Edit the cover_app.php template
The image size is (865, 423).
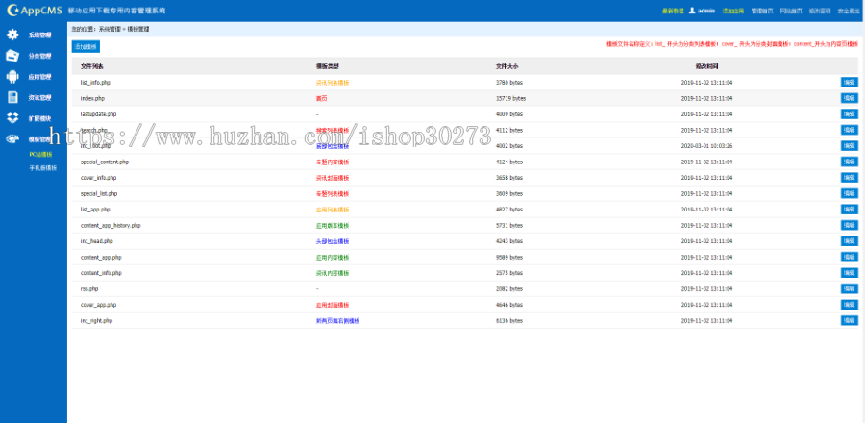pyautogui.click(x=849, y=305)
